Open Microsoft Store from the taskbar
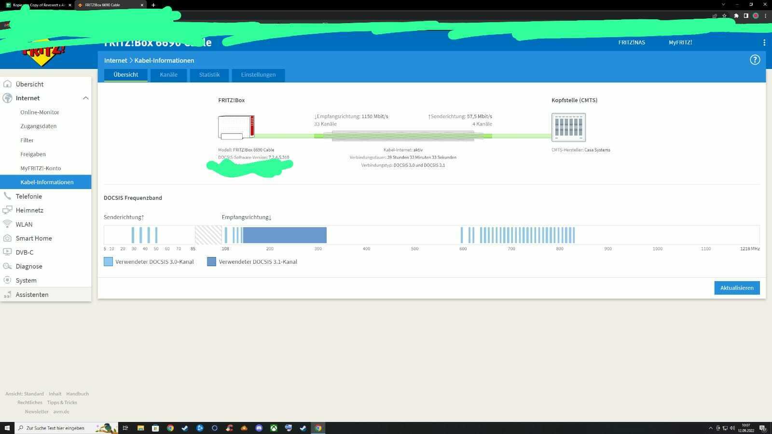Viewport: 772px width, 434px height. point(155,428)
